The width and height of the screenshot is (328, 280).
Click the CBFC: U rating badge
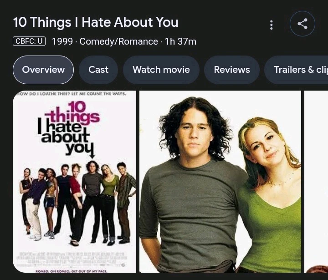(29, 41)
